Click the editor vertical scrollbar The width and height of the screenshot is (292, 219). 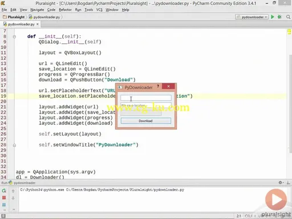(x=290, y=104)
